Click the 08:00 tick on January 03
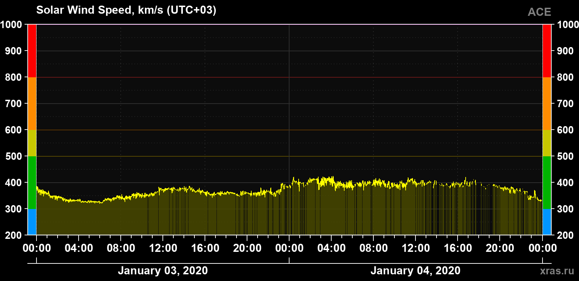Viewport: 579px width, 281px height. [x=121, y=248]
